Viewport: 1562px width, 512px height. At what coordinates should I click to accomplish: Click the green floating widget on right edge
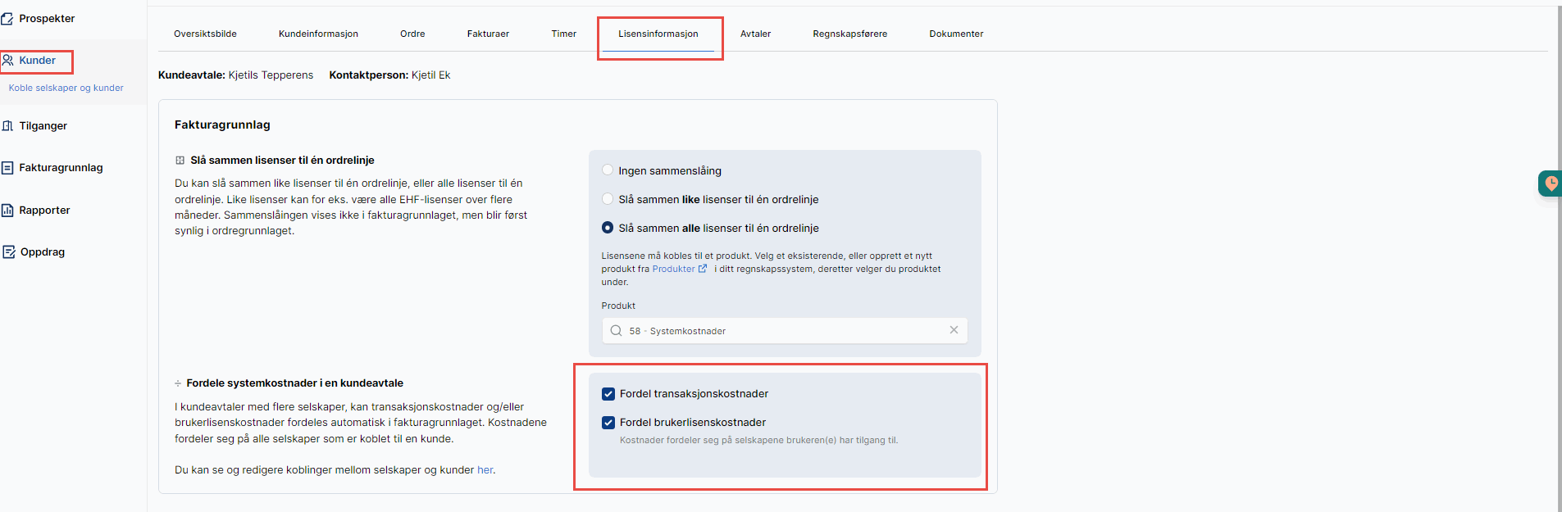[1550, 184]
